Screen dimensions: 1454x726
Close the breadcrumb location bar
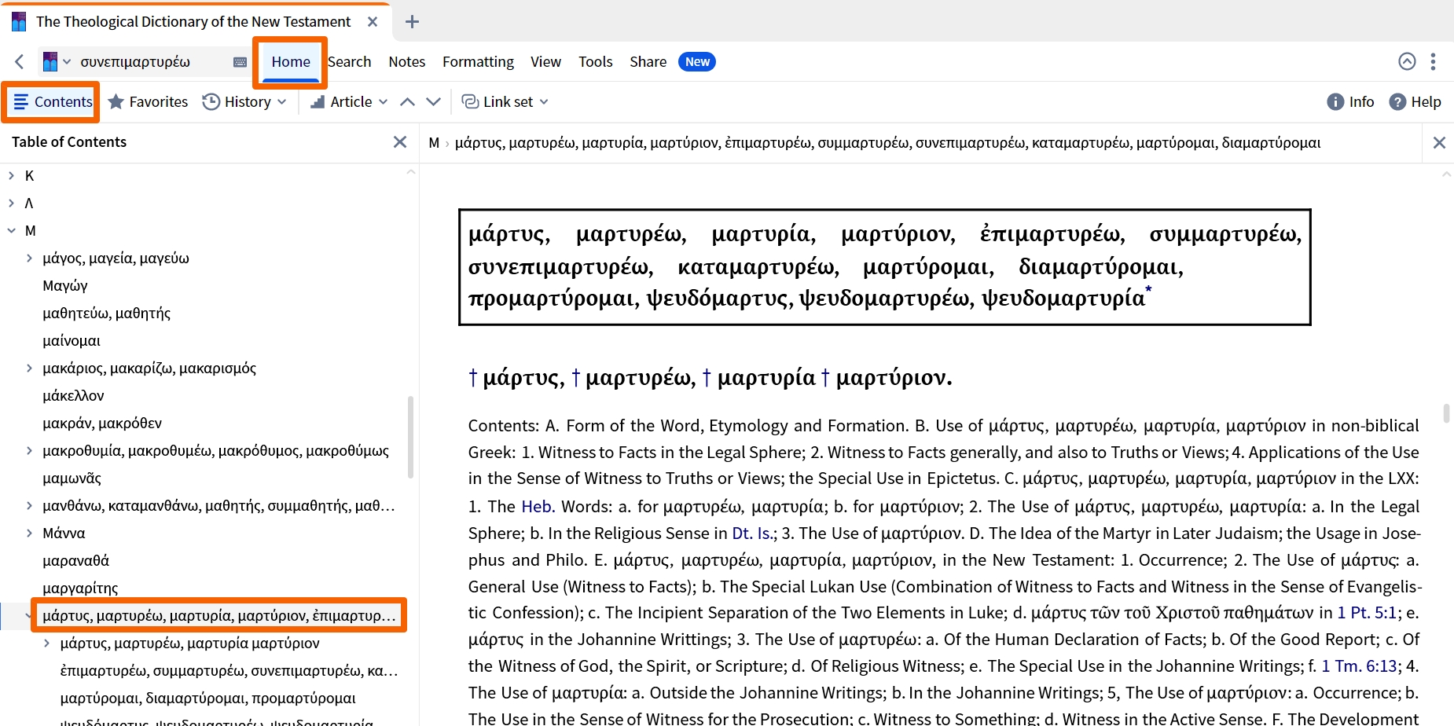pyautogui.click(x=1439, y=142)
